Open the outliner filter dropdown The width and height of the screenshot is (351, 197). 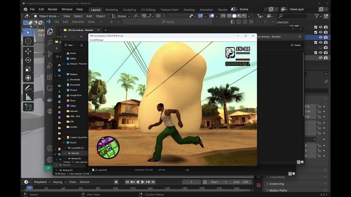click(x=318, y=16)
